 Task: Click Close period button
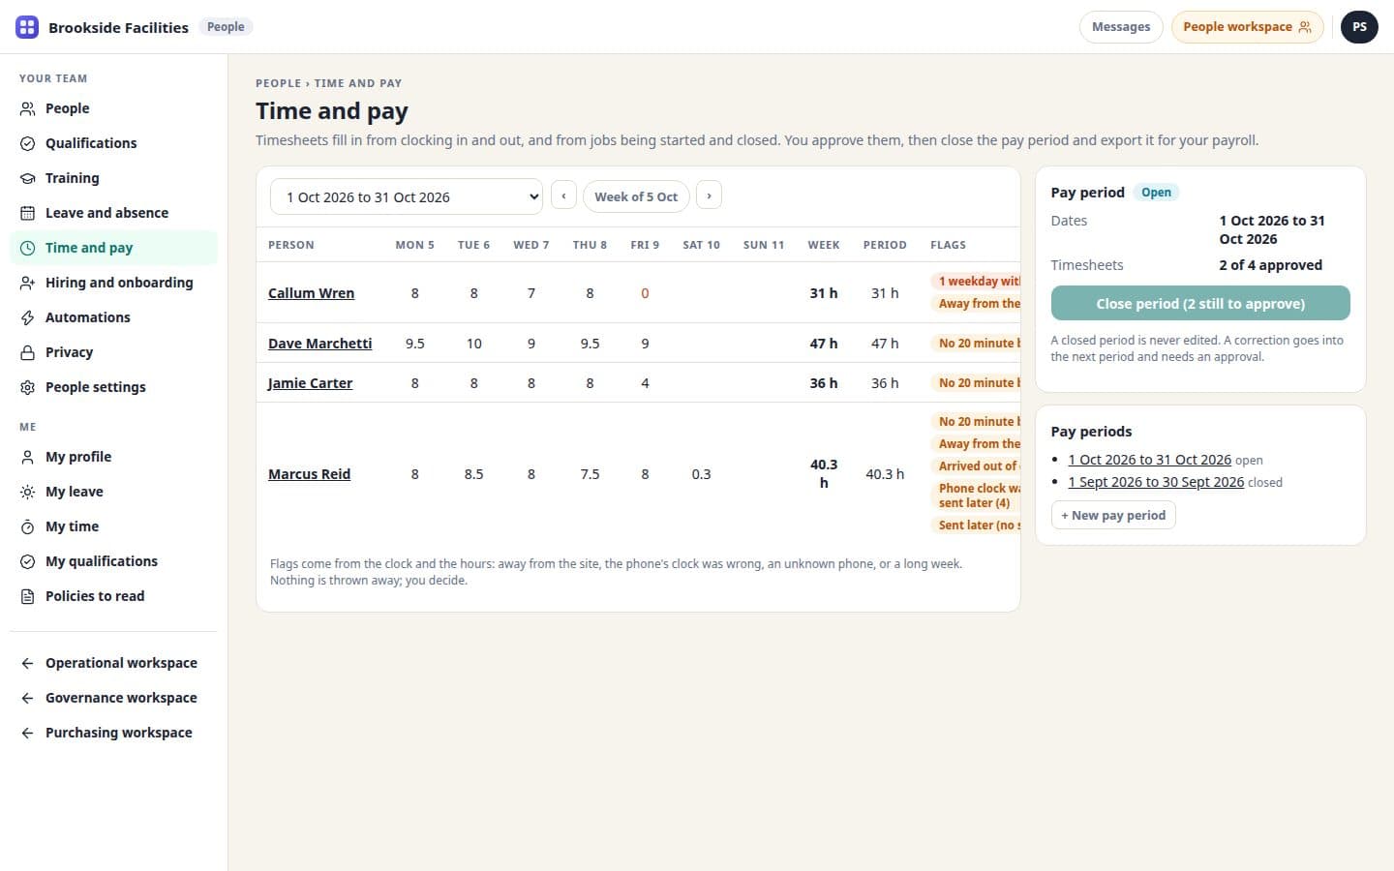[1200, 303]
